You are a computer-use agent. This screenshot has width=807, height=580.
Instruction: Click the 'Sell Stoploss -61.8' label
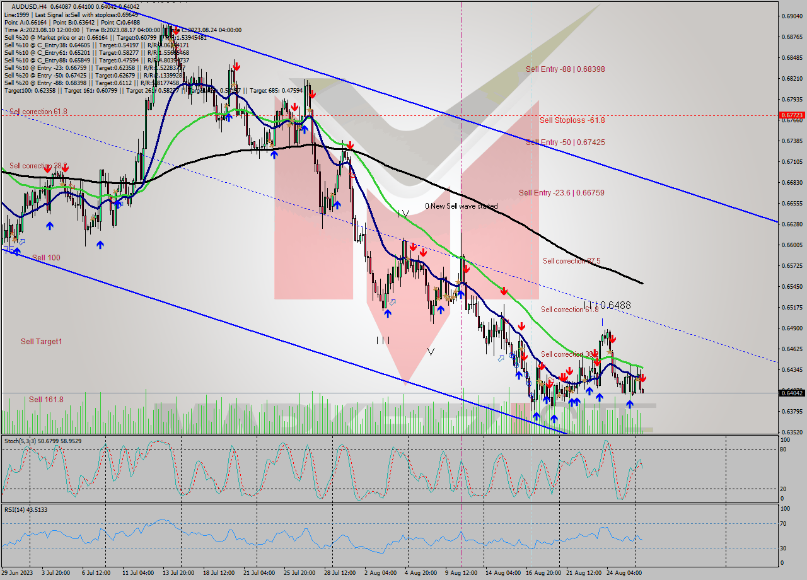tap(572, 120)
